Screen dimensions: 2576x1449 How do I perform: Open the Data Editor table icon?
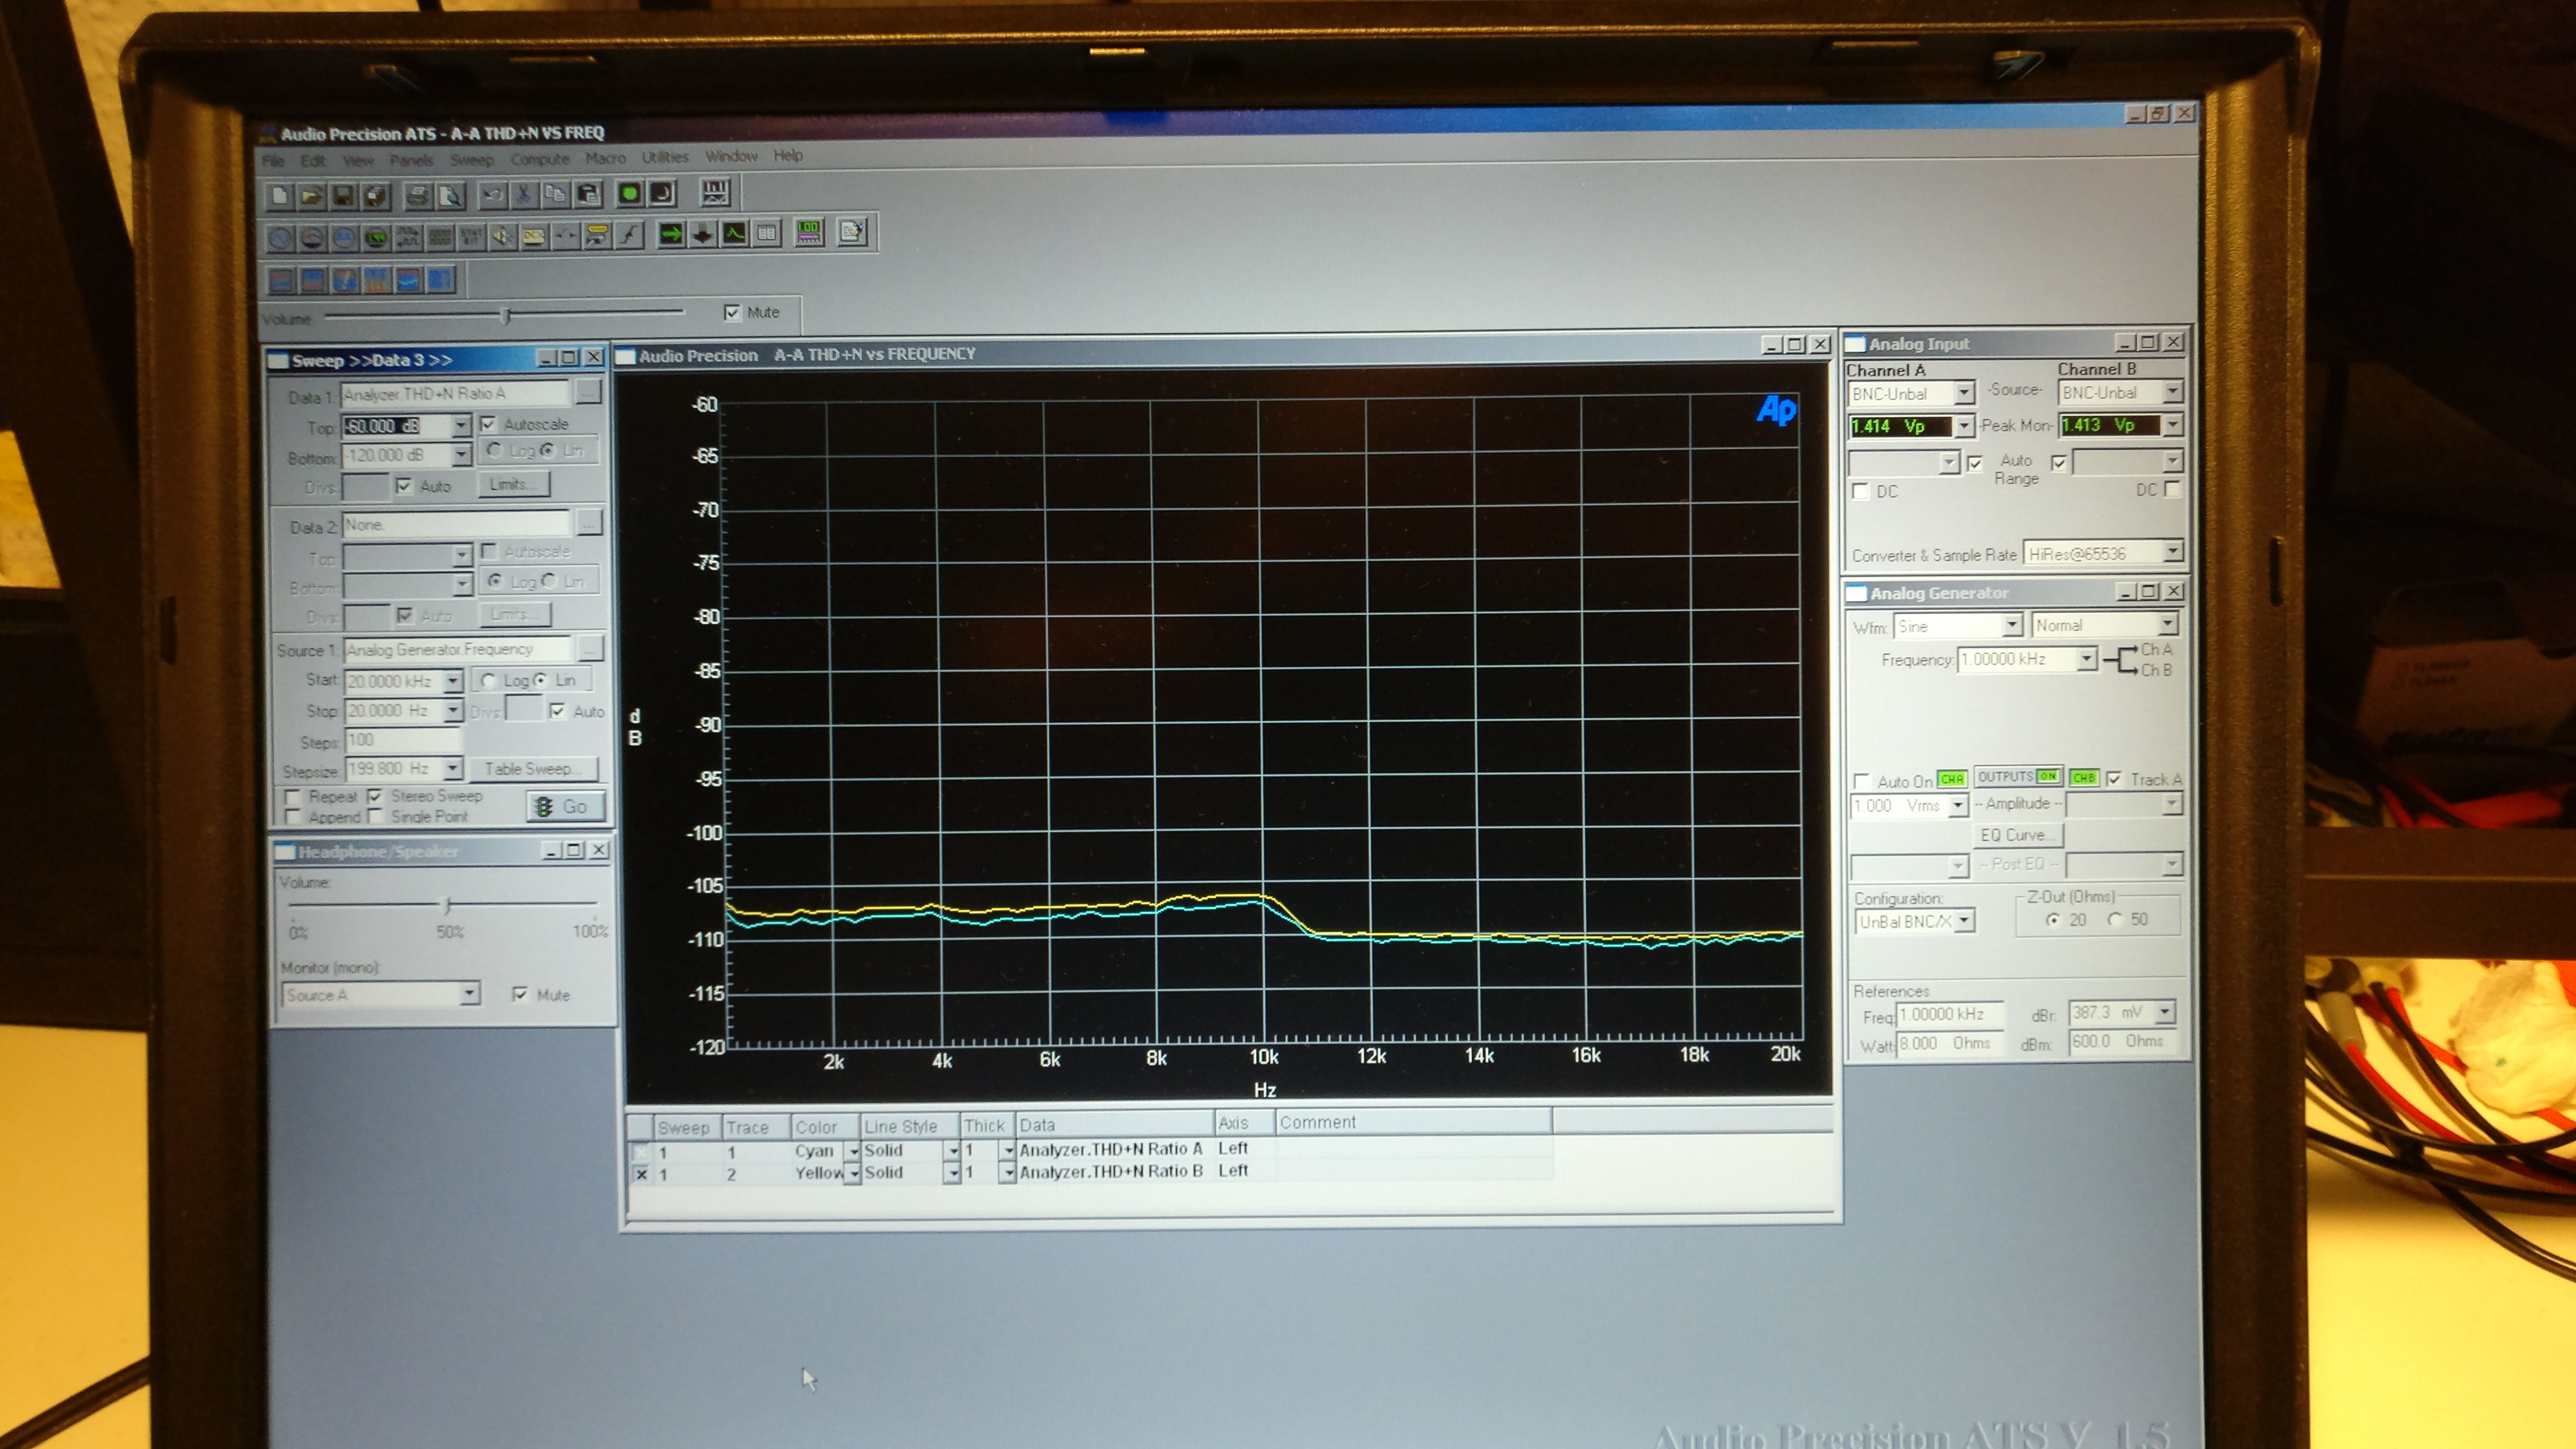pyautogui.click(x=767, y=234)
